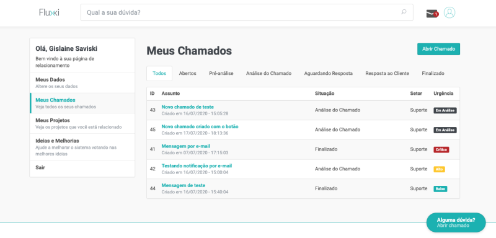
Task: Go to the Fluxxi logo home
Action: tap(49, 12)
